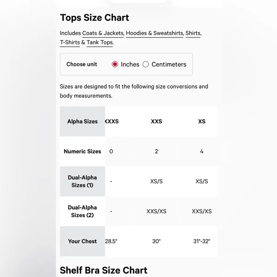Click the numeric size 4 cell
Screen dimensions: 277x277
click(x=202, y=151)
